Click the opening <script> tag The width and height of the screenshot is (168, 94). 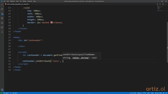tap(23, 52)
